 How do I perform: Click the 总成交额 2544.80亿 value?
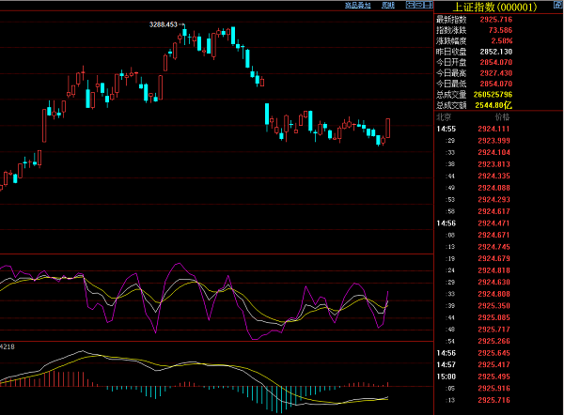493,105
